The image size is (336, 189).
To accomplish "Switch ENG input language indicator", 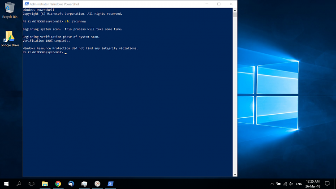I will click(299, 184).
